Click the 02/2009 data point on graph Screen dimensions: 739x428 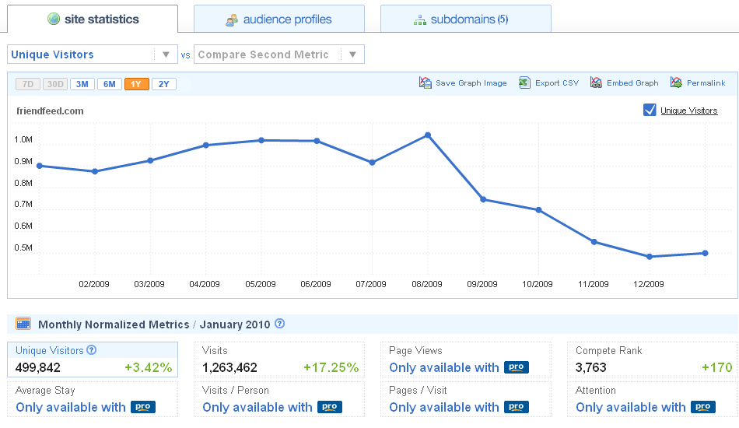pyautogui.click(x=95, y=171)
